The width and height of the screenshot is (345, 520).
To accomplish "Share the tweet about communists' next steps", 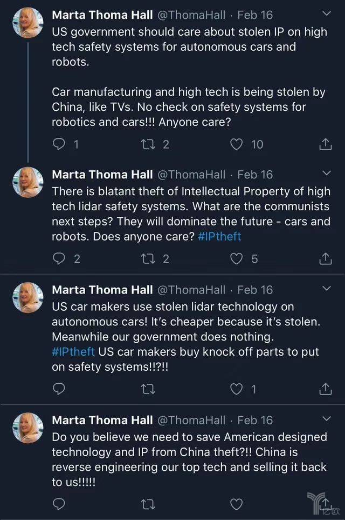I will pos(325,259).
